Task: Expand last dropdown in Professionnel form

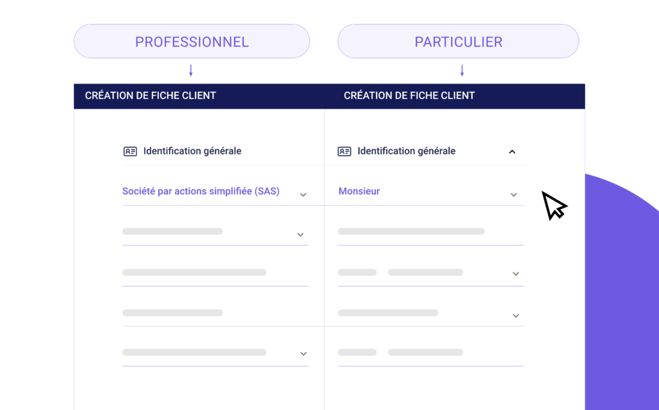Action: coord(215,353)
